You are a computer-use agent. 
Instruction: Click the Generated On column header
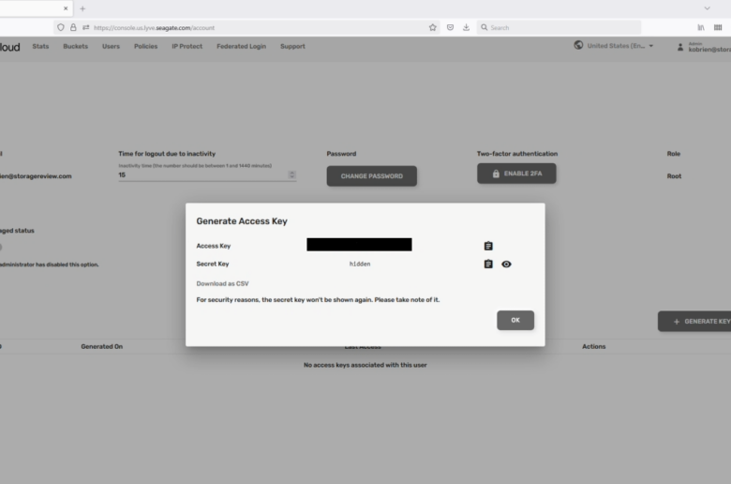101,346
